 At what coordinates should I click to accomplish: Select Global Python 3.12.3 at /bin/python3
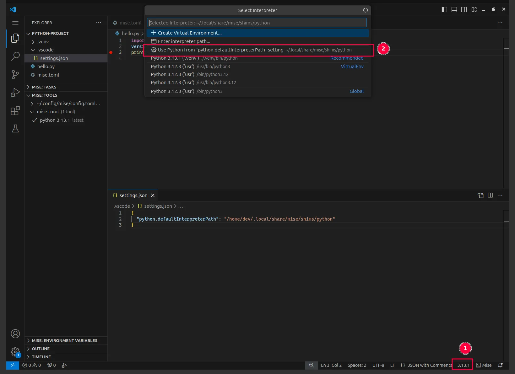pyautogui.click(x=257, y=91)
